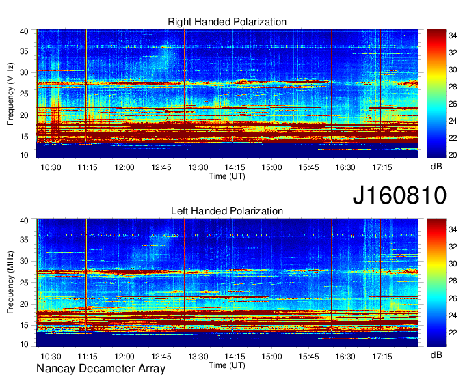Click the 22 dB tick on Left Handed color bar
The image size is (465, 377).
pos(453,333)
